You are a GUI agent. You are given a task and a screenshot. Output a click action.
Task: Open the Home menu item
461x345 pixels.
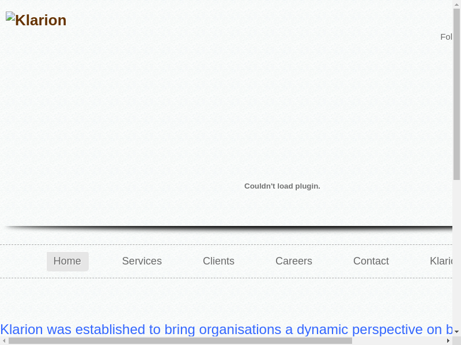click(x=67, y=261)
